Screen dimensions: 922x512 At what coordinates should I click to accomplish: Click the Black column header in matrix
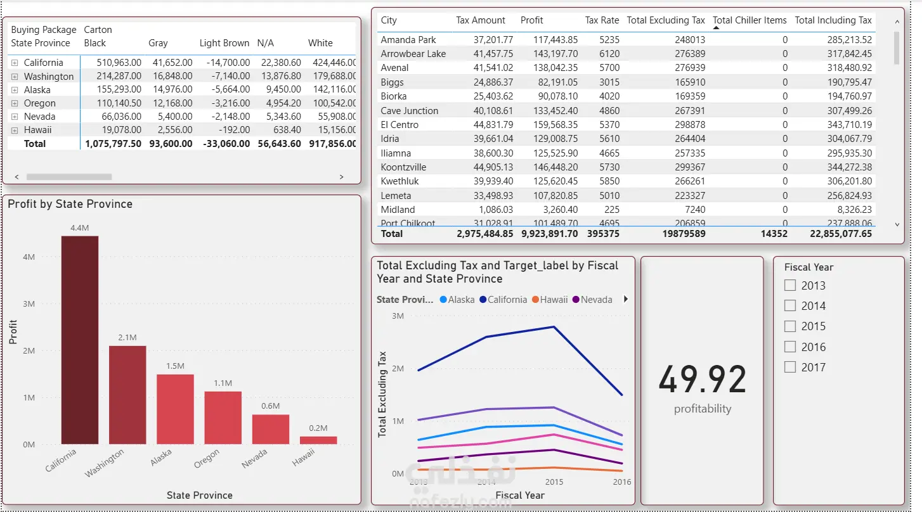(x=95, y=43)
